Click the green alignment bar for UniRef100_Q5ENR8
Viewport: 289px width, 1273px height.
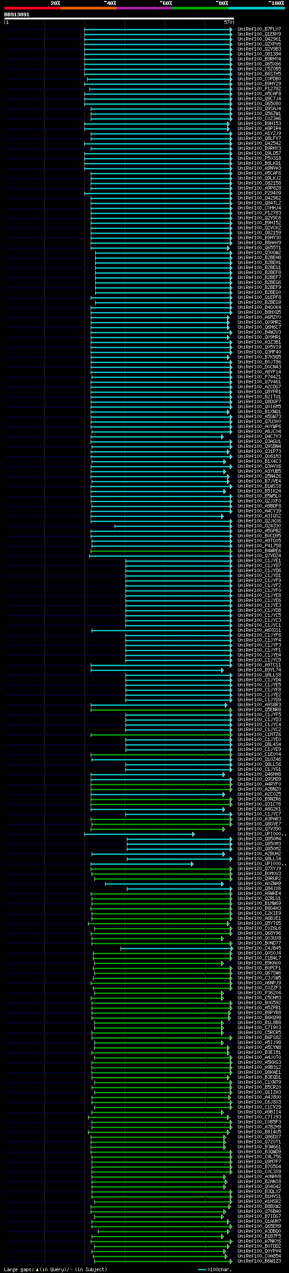(162, 710)
